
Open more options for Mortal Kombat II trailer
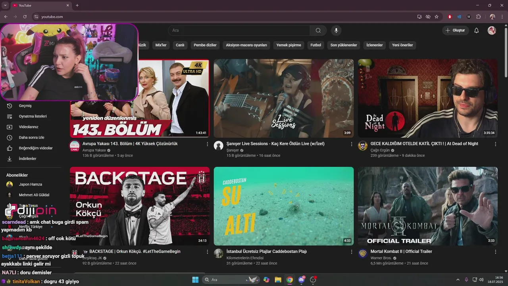pos(495,251)
